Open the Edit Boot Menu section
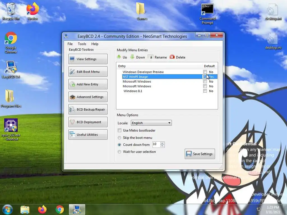287x215 pixels. (88, 71)
